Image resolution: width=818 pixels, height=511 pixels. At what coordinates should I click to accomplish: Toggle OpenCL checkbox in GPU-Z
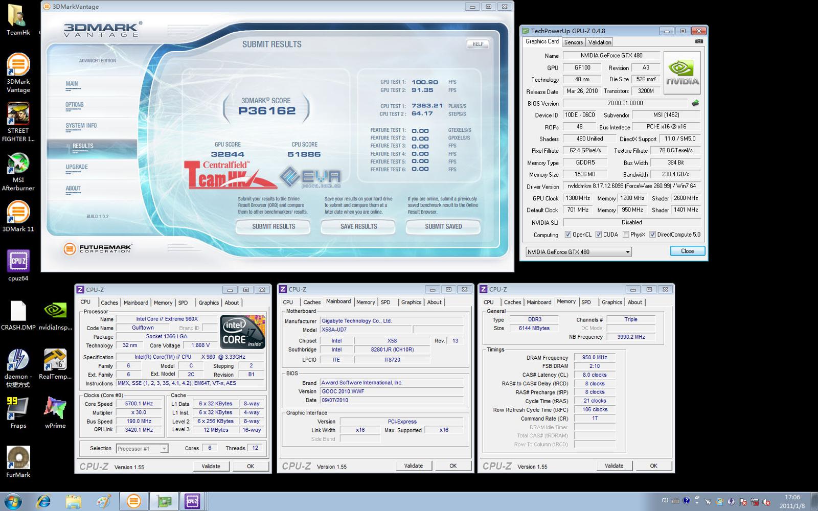[568, 235]
